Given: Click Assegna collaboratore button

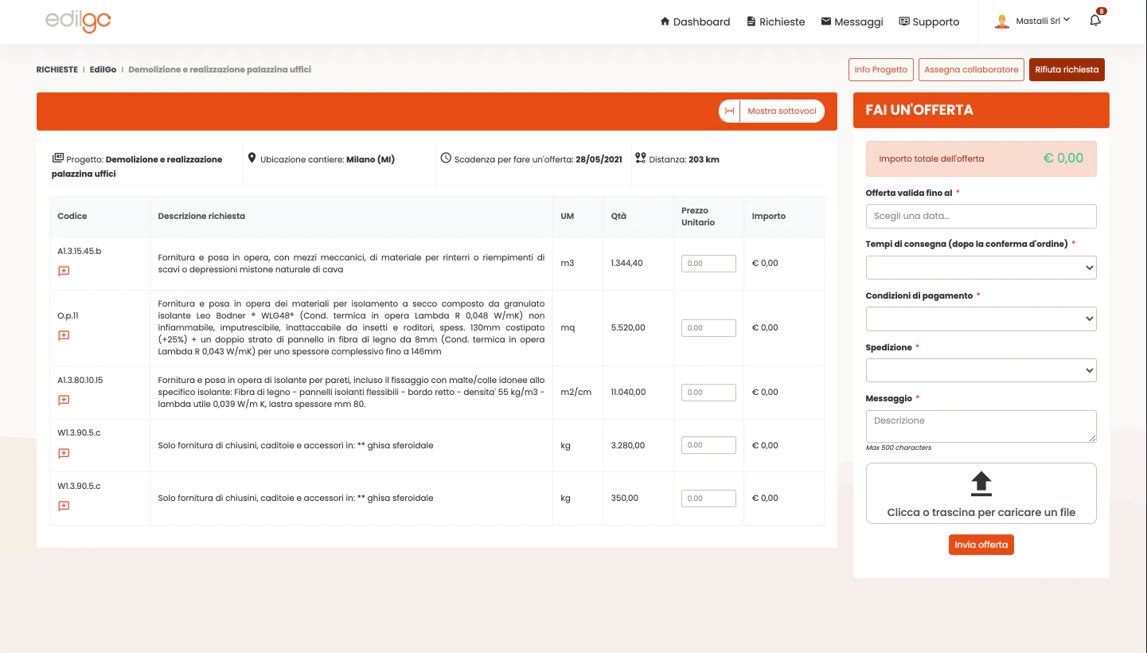Looking at the screenshot, I should [x=971, y=69].
